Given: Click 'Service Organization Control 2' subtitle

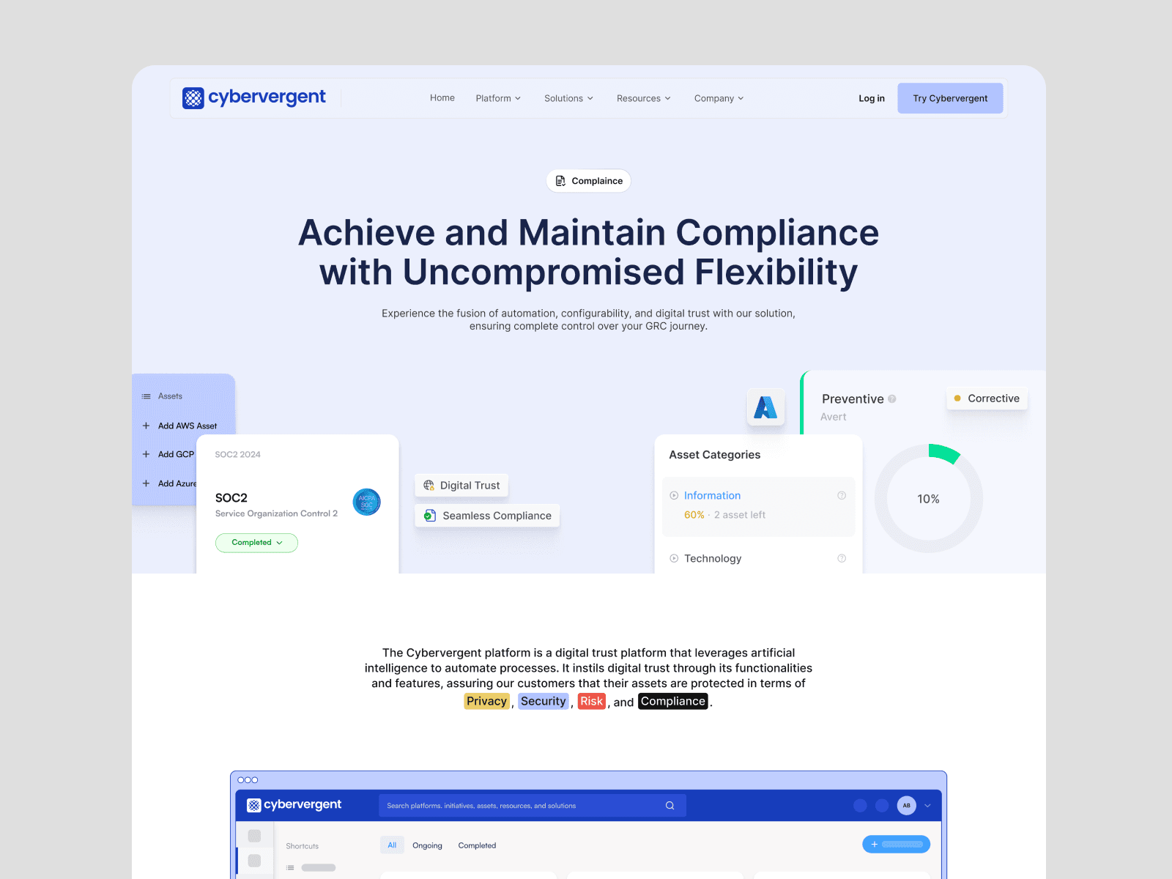Looking at the screenshot, I should pos(276,513).
